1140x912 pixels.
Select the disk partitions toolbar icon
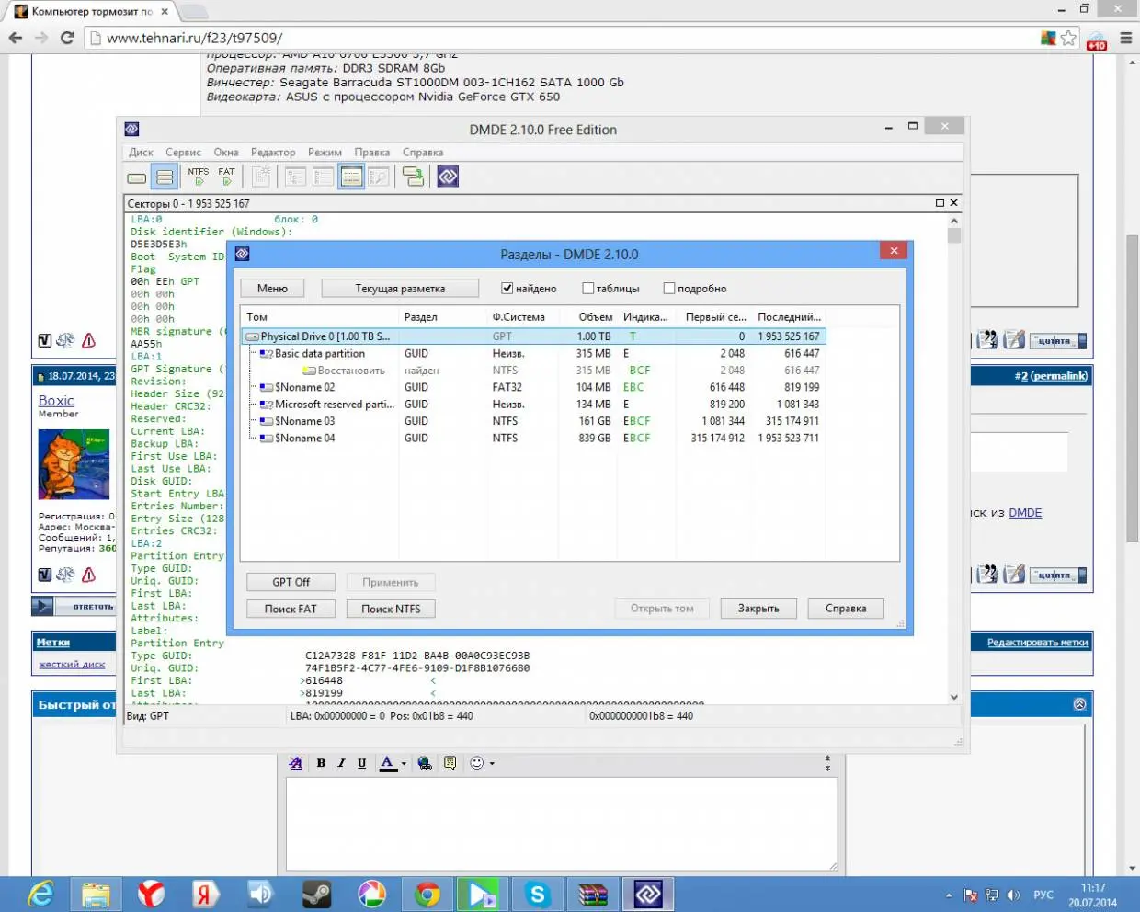pos(165,177)
